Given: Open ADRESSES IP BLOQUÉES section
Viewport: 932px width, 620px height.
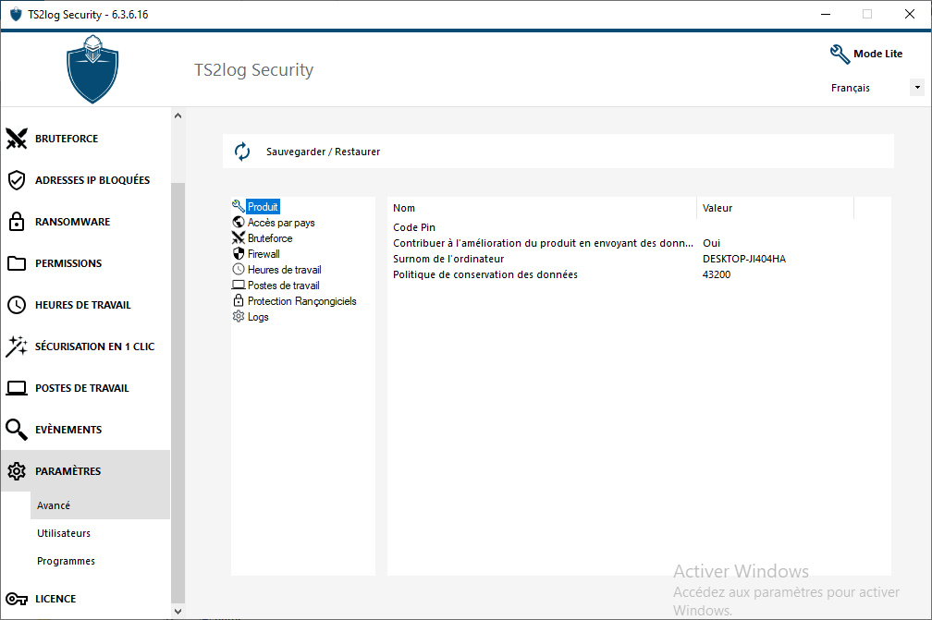Looking at the screenshot, I should [92, 180].
